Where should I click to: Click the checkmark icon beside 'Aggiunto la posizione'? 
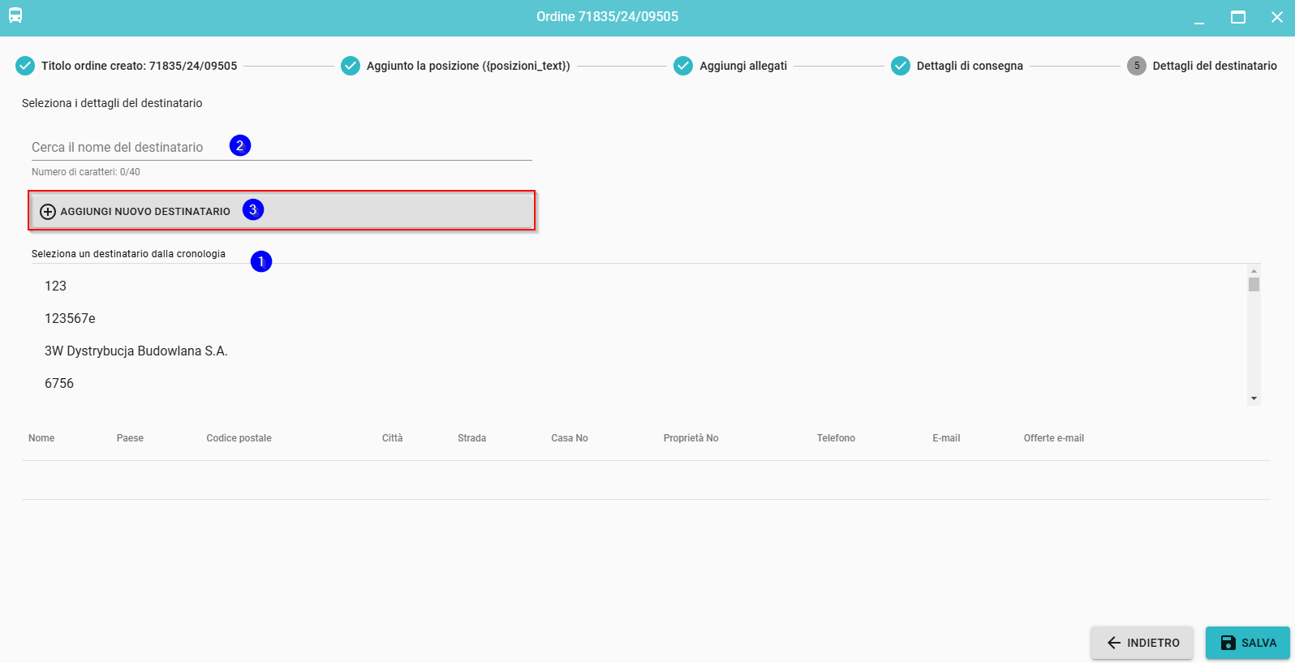pyautogui.click(x=351, y=66)
